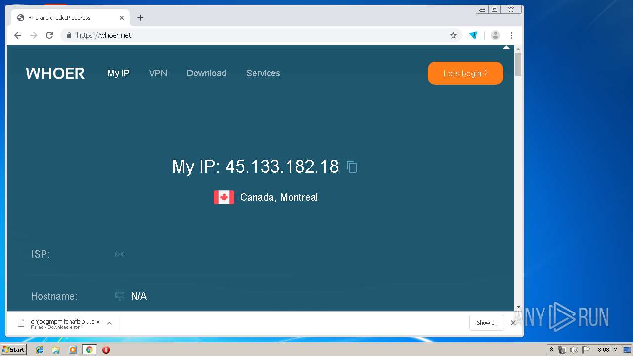The image size is (633, 356).
Task: Collapse the white triangle at page top
Action: coord(506,48)
